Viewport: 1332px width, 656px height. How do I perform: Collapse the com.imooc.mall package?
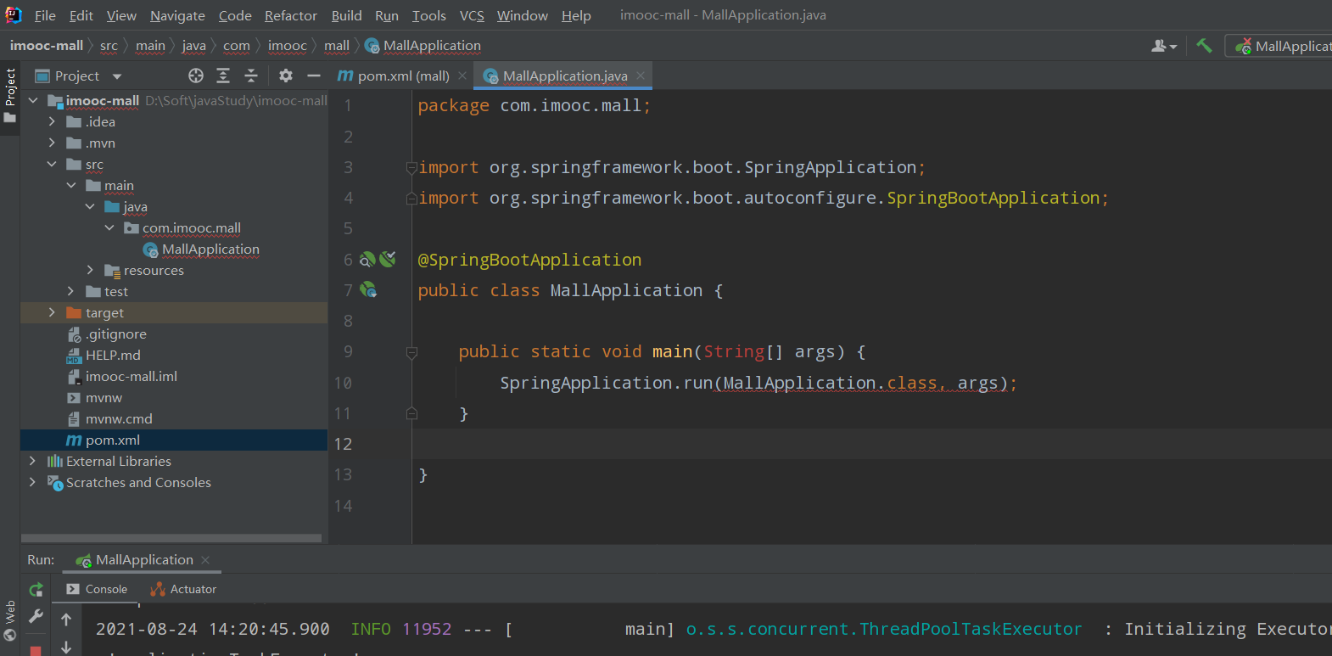109,227
